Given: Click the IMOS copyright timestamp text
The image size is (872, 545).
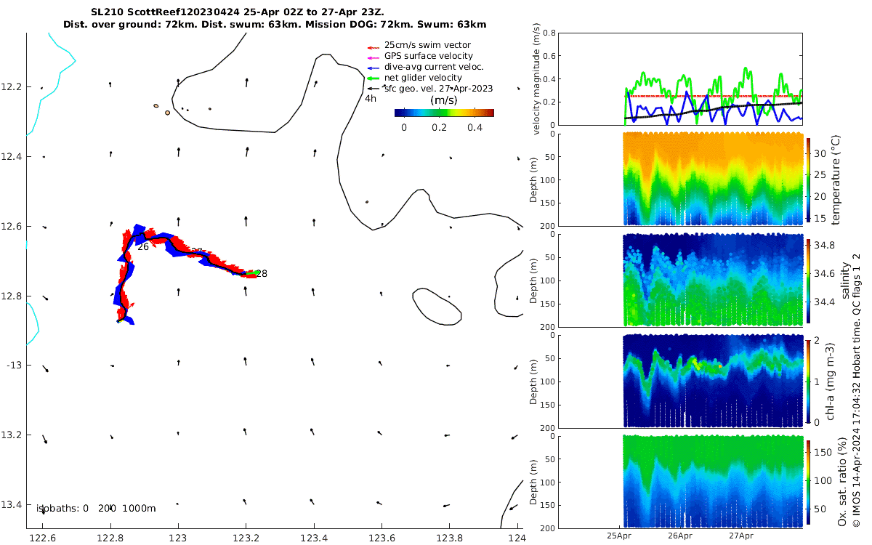Looking at the screenshot, I should pos(857,389).
